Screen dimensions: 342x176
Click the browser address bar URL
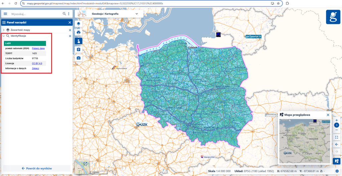point(95,4)
